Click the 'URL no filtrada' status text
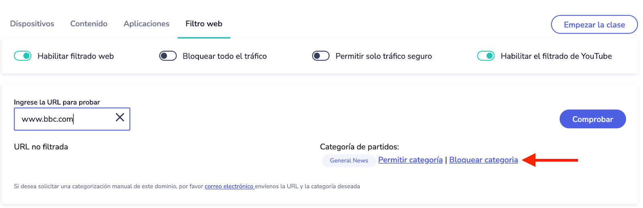 coord(41,147)
